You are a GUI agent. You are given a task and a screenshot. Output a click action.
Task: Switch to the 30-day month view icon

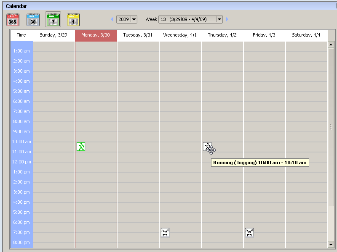(x=33, y=19)
